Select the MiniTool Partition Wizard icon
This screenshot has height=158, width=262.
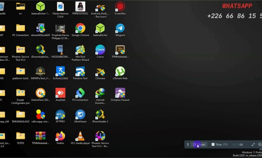pyautogui.click(x=80, y=50)
